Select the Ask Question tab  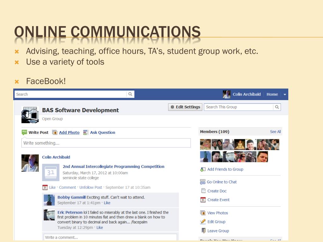[x=103, y=133]
